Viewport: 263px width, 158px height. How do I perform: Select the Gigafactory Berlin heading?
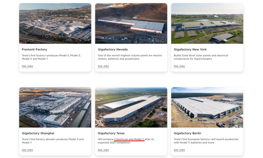187,133
